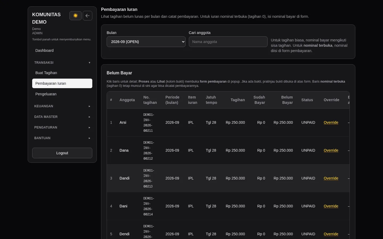Expand the DATA MASTER section
The width and height of the screenshot is (383, 239).
[x=62, y=117]
